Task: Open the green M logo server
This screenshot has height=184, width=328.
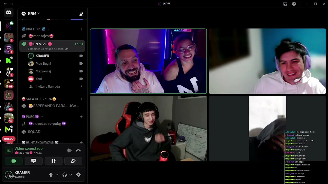Action: coord(9,130)
